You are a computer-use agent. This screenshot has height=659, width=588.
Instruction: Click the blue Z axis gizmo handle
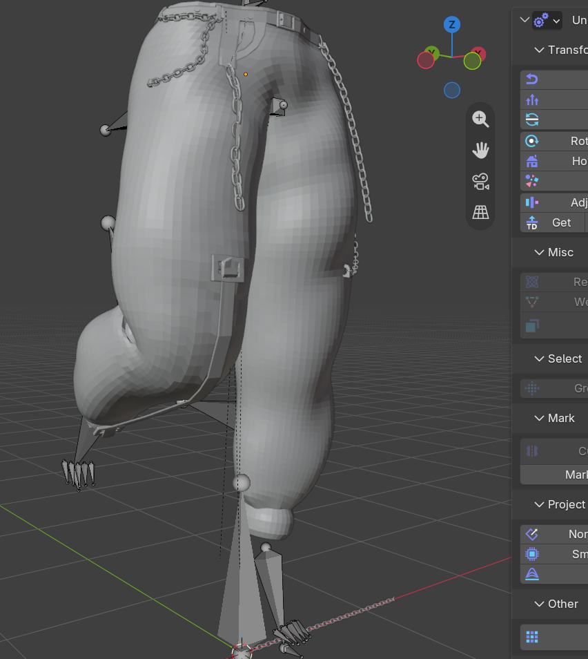pyautogui.click(x=452, y=24)
